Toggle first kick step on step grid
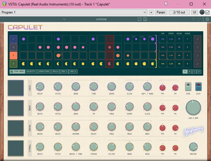Image resolution: width=211 pixels, height=161 pixels. (x=24, y=39)
